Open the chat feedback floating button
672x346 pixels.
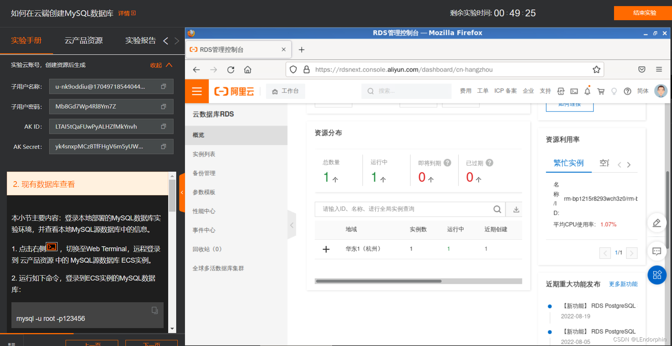[657, 251]
